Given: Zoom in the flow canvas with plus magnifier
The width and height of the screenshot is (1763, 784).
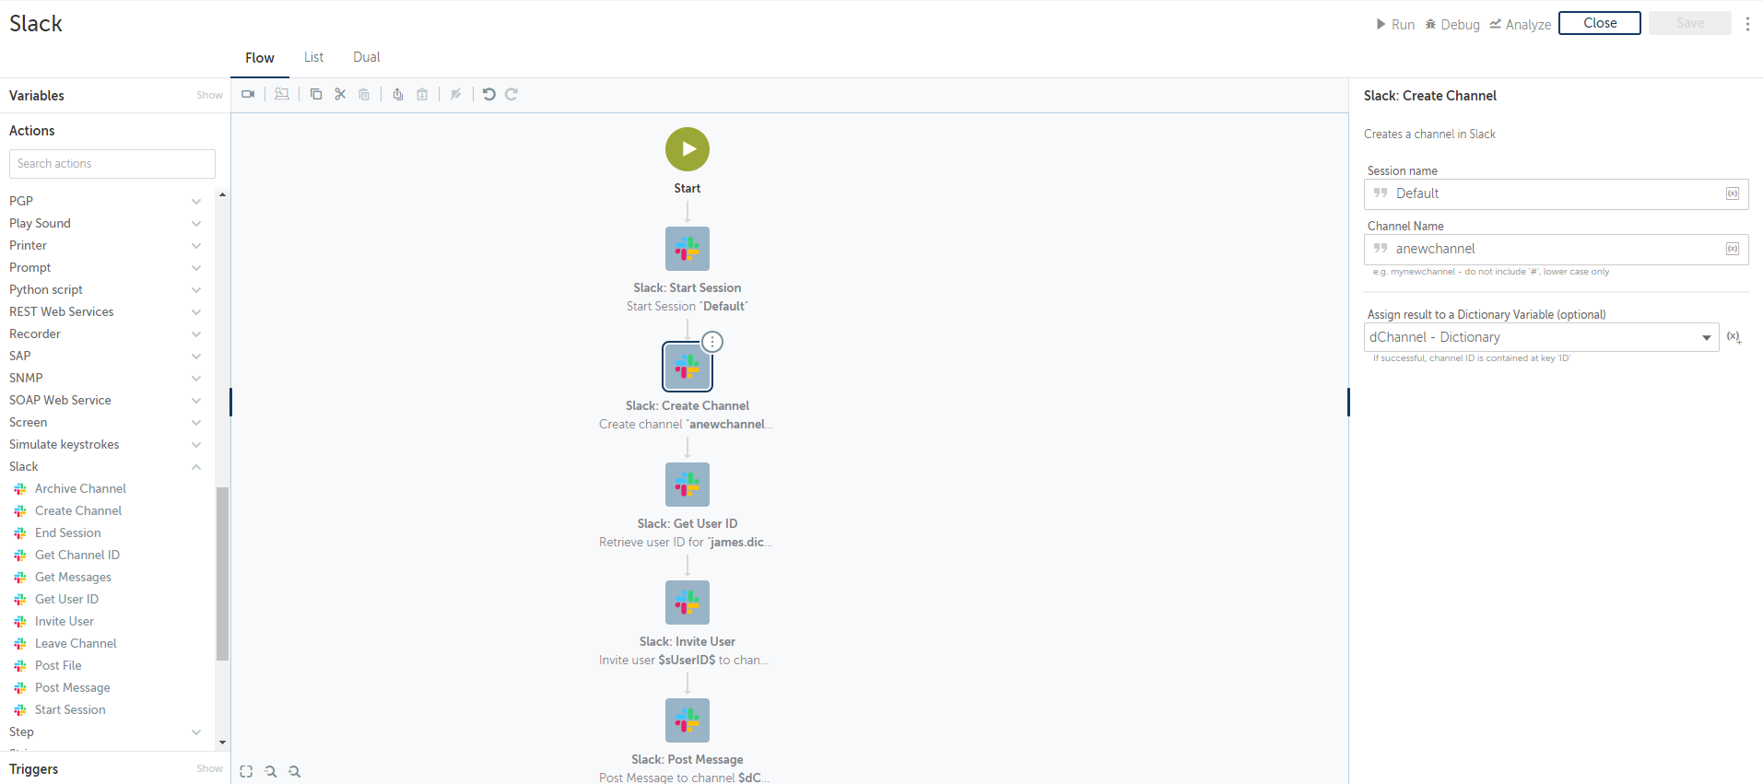Looking at the screenshot, I should click(x=294, y=772).
